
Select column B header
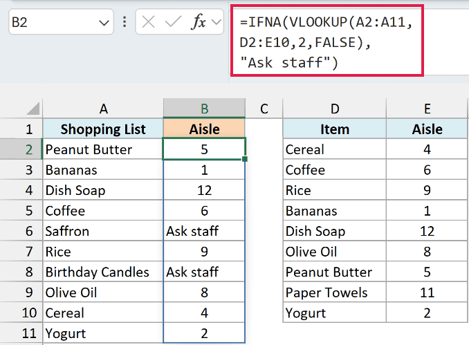204,109
